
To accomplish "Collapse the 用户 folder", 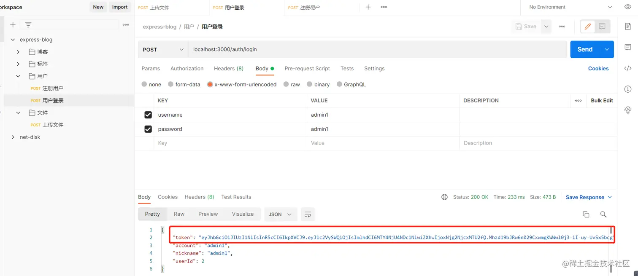I will pos(18,76).
